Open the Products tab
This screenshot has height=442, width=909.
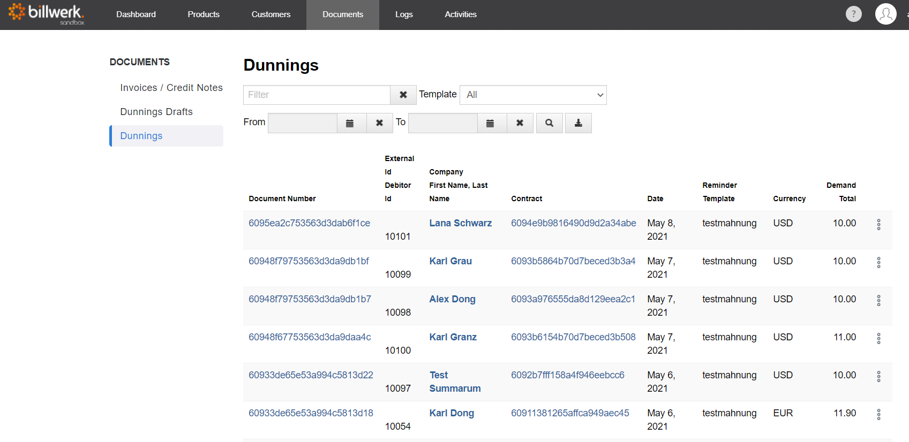pos(204,14)
